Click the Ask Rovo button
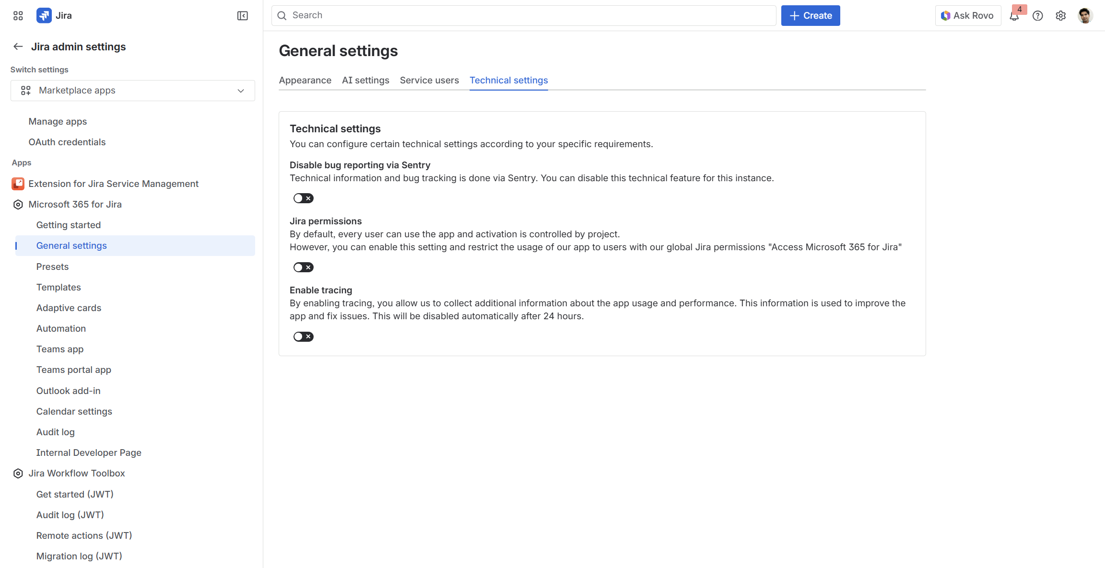This screenshot has height=568, width=1105. point(968,16)
